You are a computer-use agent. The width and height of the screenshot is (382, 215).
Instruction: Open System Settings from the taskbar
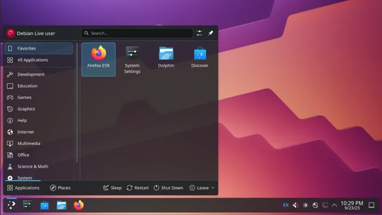(27, 205)
